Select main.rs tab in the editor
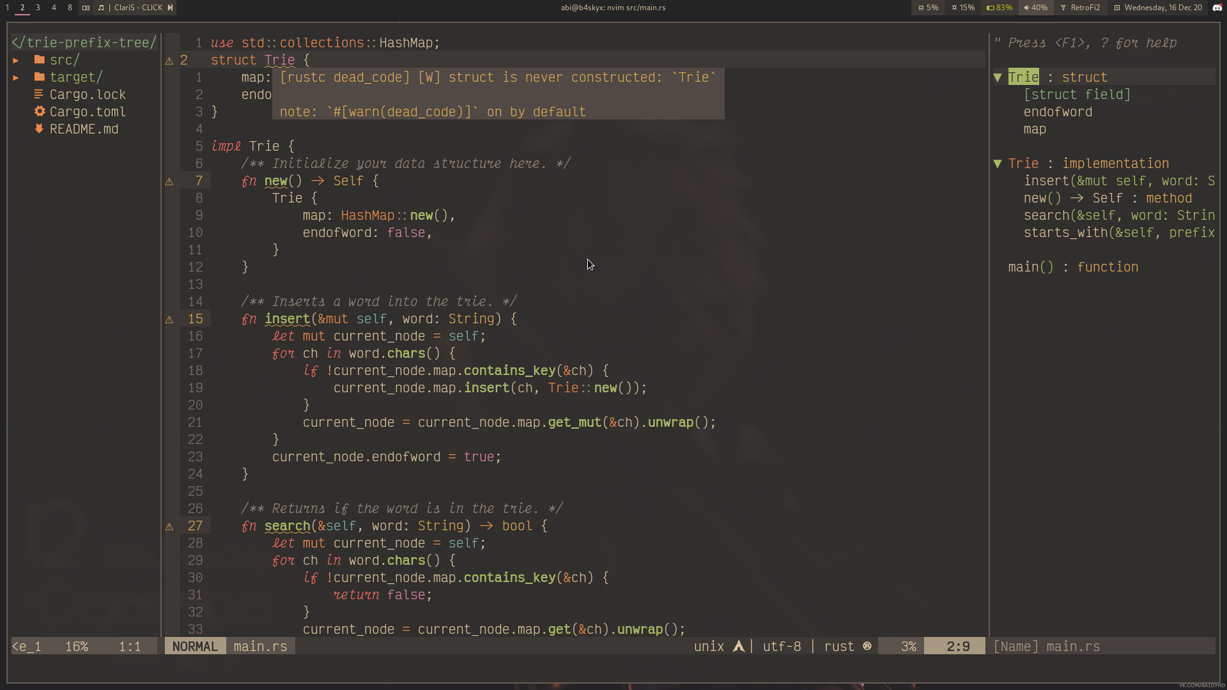The image size is (1227, 690). (260, 646)
